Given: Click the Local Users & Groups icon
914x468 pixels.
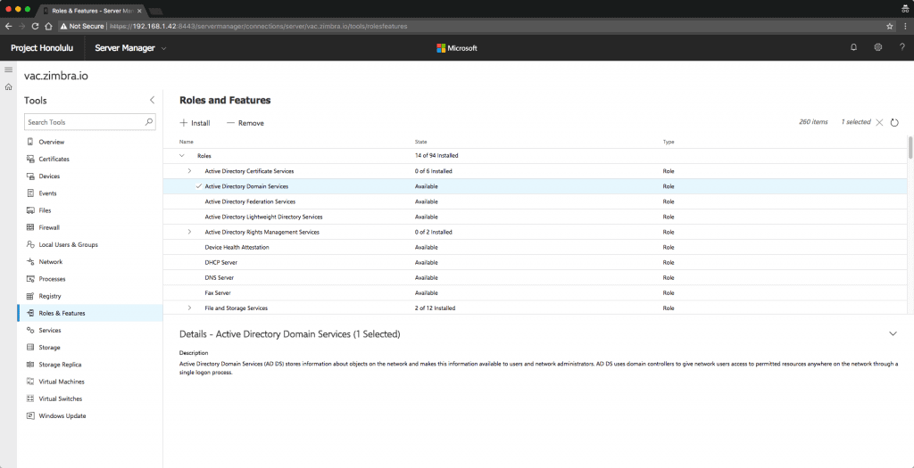Looking at the screenshot, I should (30, 244).
